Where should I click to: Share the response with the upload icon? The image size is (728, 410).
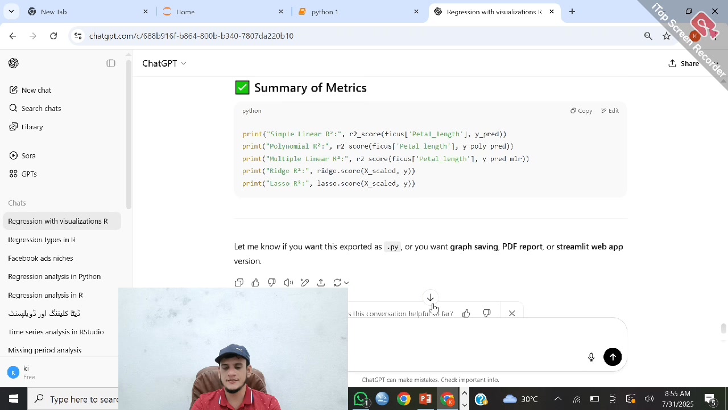pos(321,282)
